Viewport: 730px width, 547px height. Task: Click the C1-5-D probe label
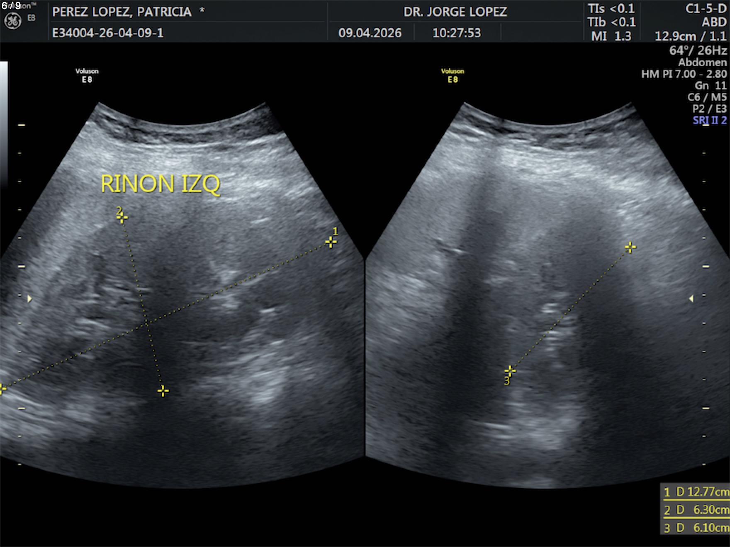[x=706, y=9]
